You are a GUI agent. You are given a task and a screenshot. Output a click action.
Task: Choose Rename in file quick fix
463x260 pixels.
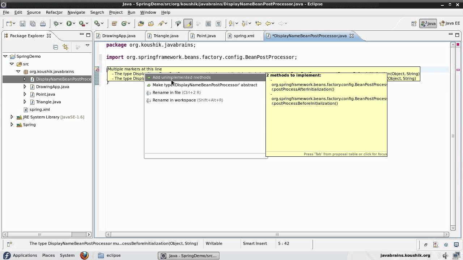[x=205, y=92]
